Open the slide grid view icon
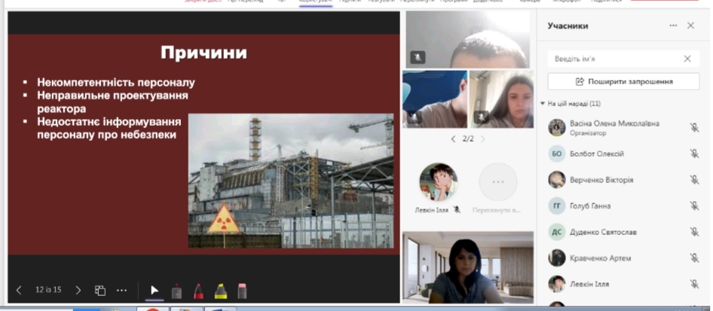Viewport: 713px width, 311px height. tap(100, 291)
